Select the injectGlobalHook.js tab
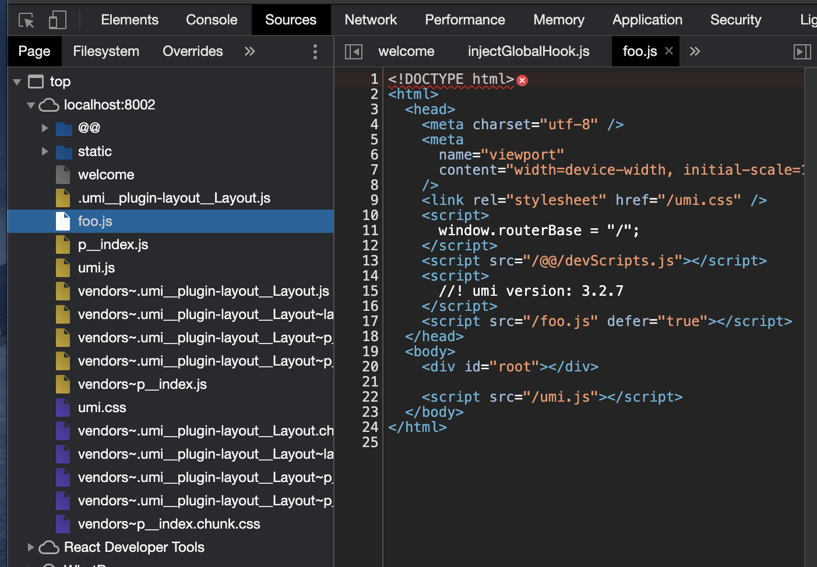817x567 pixels. [x=528, y=51]
